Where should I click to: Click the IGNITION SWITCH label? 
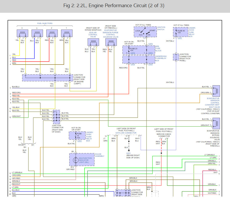(x=161, y=28)
